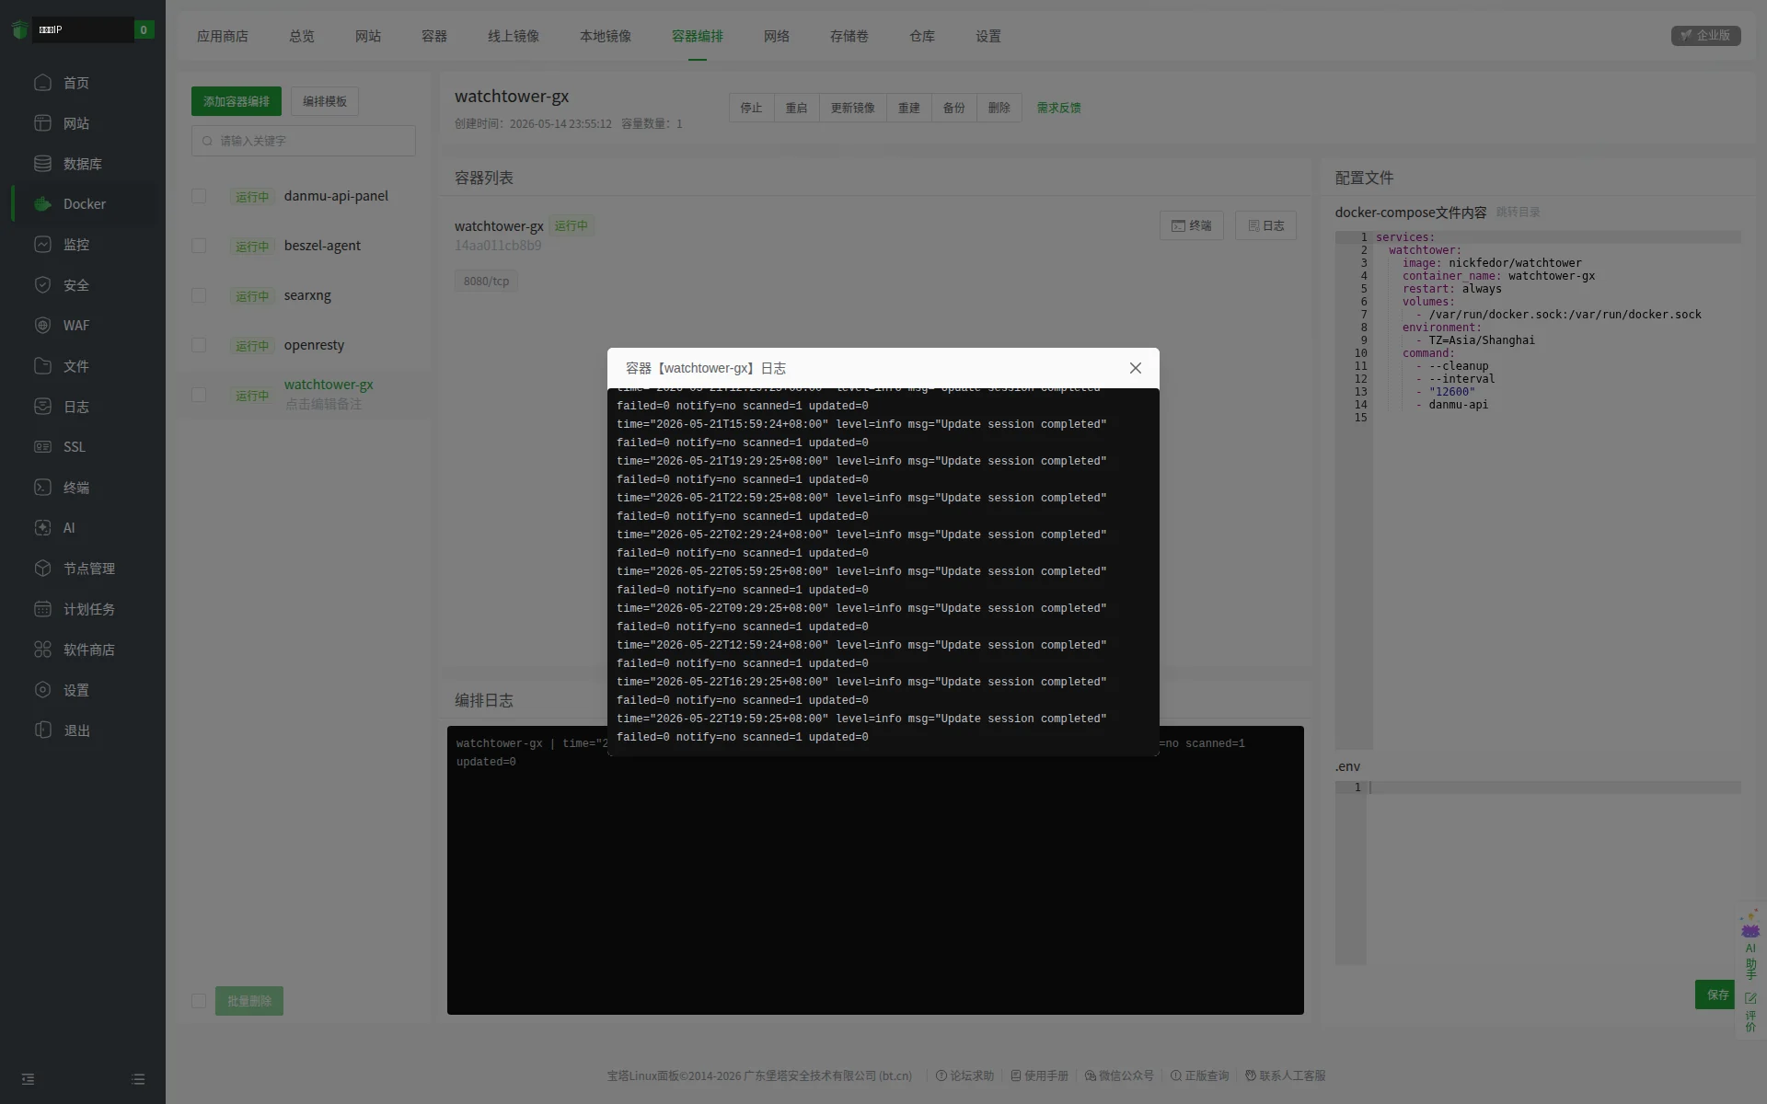Open the 计划任务 scheduled tasks page
This screenshot has width=1767, height=1104.
pyautogui.click(x=88, y=609)
